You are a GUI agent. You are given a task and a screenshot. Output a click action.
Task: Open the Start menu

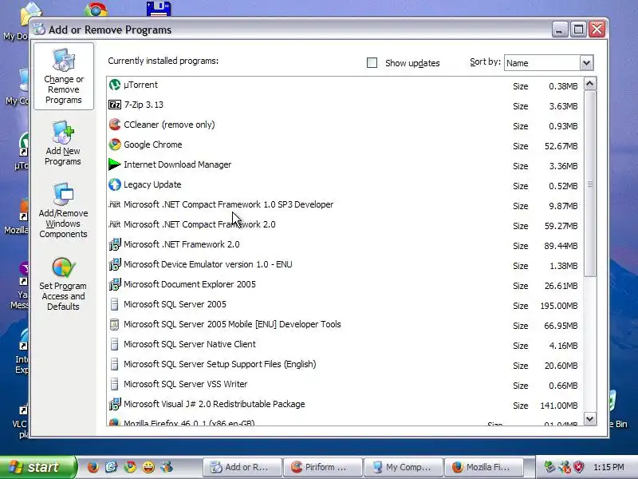37,467
